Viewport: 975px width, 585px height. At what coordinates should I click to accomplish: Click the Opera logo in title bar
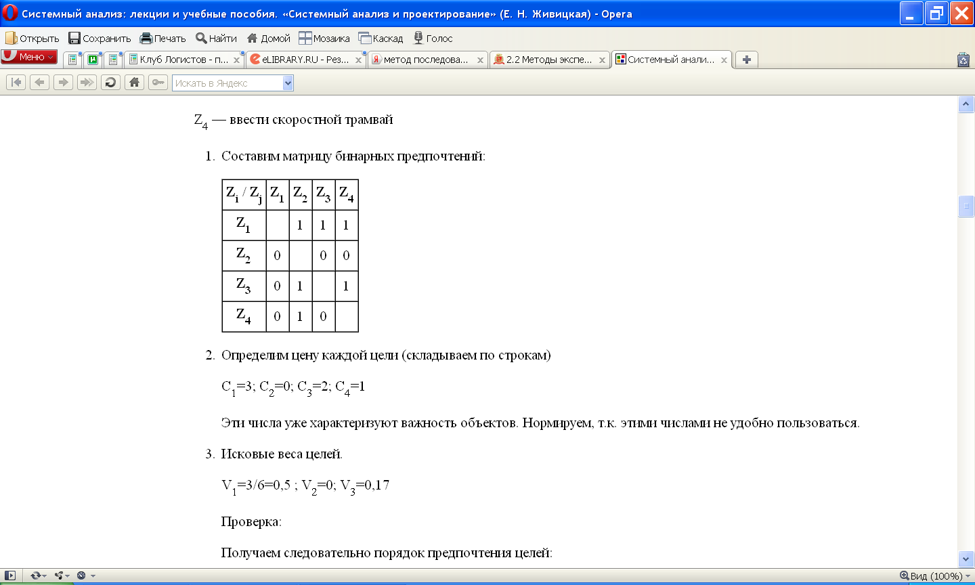pyautogui.click(x=10, y=13)
